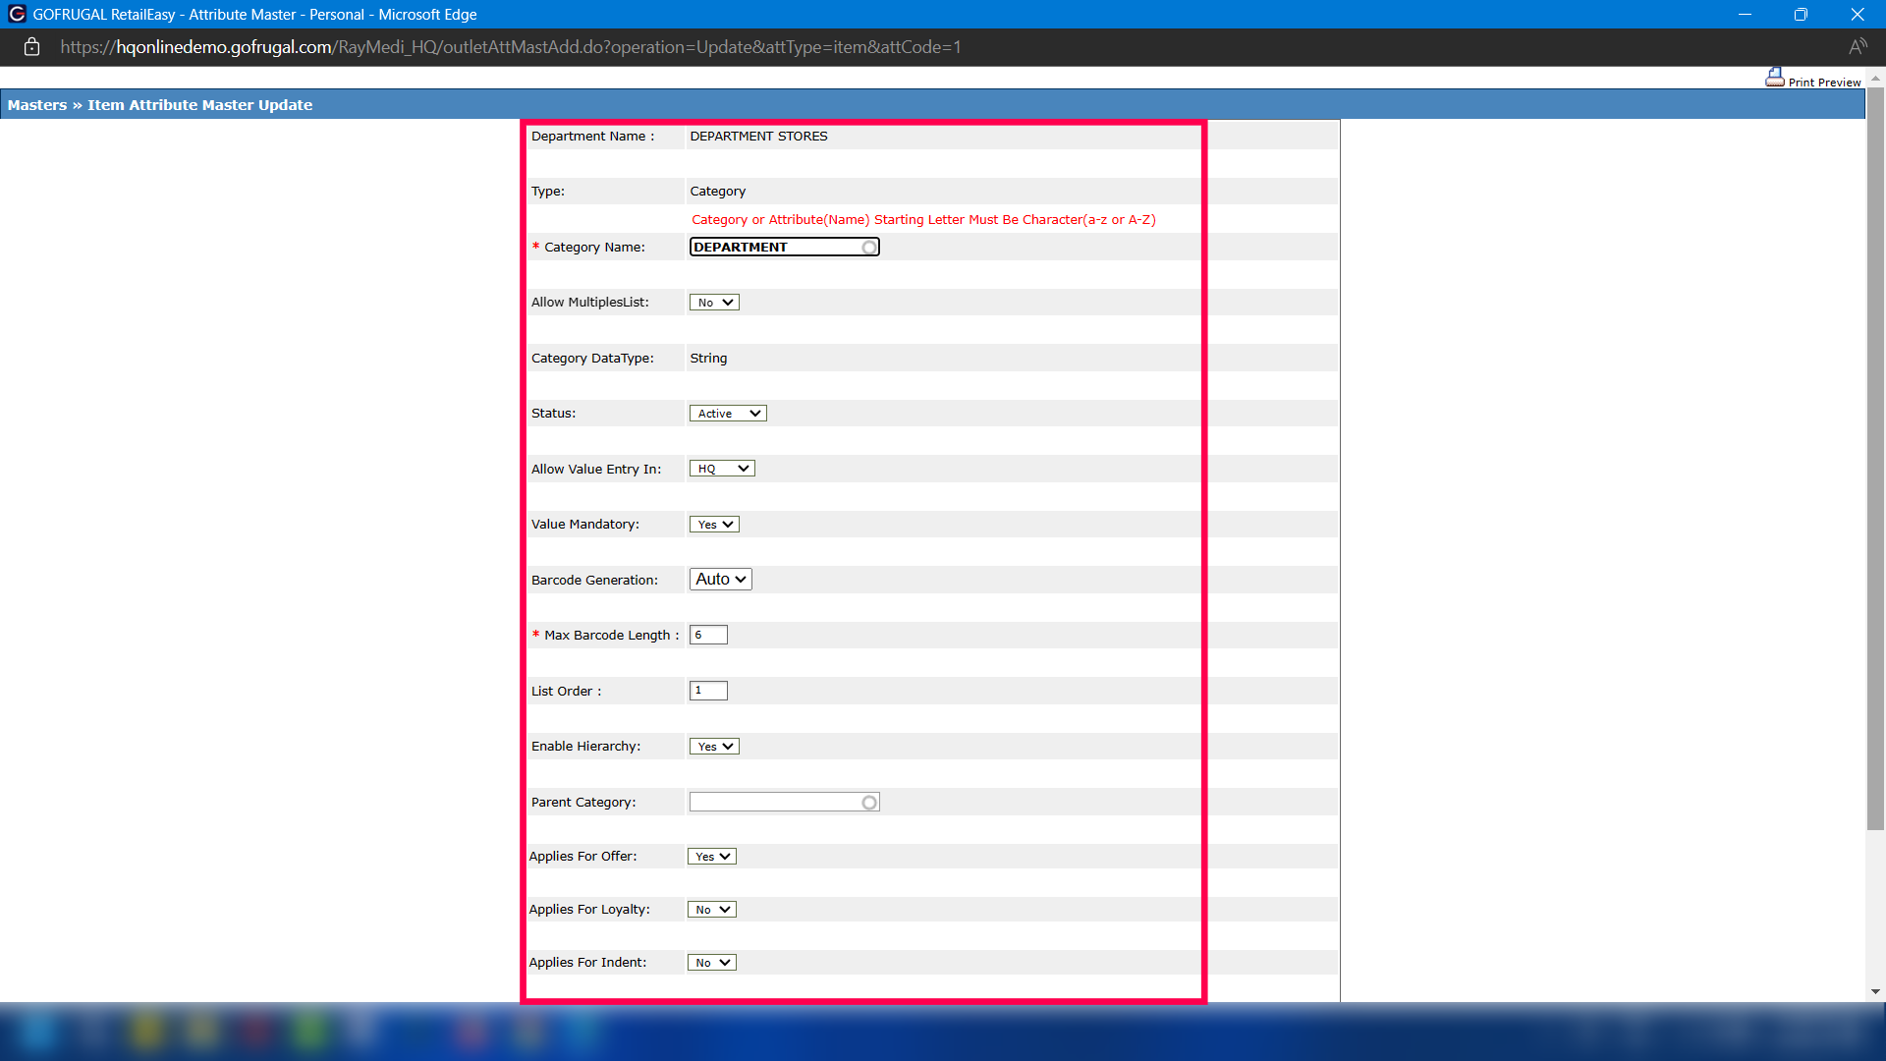The height and width of the screenshot is (1061, 1886).
Task: Open the Allow MultiplesList dropdown
Action: click(x=714, y=303)
